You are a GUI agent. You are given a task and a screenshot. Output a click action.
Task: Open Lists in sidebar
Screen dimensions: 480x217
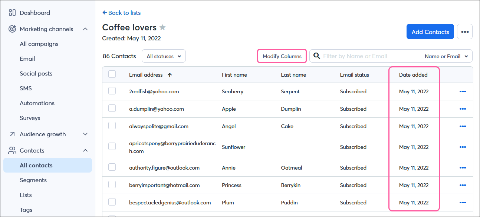click(26, 195)
